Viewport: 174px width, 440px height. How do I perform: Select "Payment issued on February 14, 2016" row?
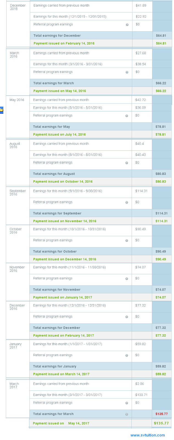(64, 43)
